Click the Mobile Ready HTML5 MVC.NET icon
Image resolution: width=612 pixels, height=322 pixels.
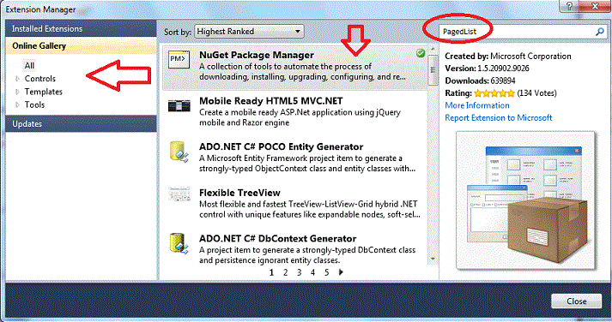(179, 105)
